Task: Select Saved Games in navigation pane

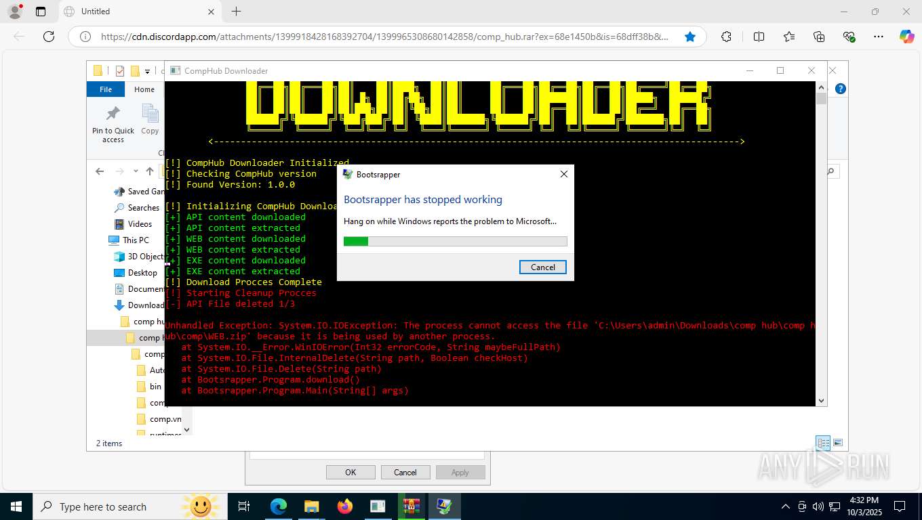Action: tap(140, 192)
